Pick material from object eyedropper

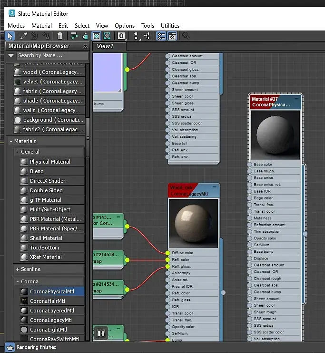(23, 36)
